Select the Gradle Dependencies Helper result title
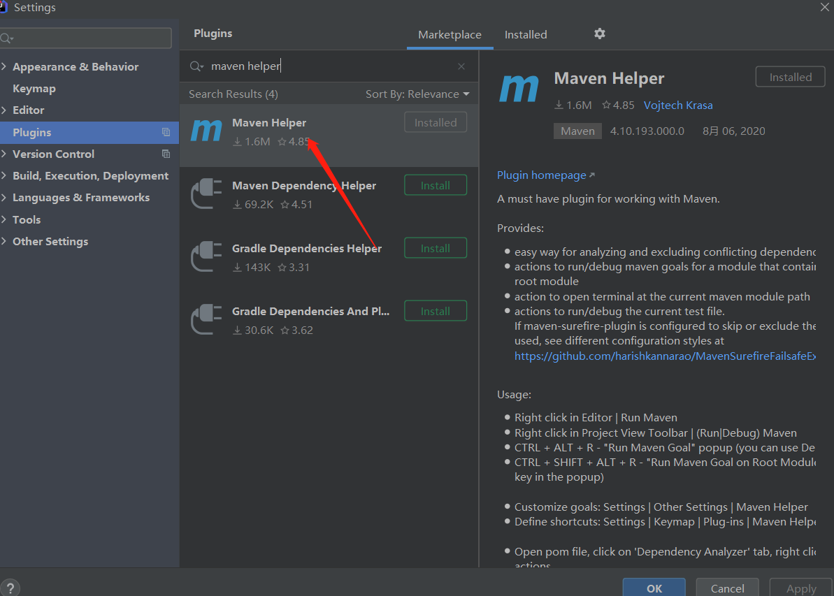Viewport: 834px width, 596px height. click(307, 248)
